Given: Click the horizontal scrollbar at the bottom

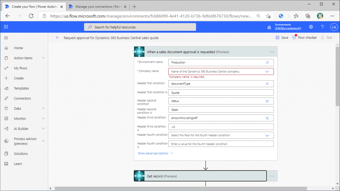Looking at the screenshot, I should 181,188.
